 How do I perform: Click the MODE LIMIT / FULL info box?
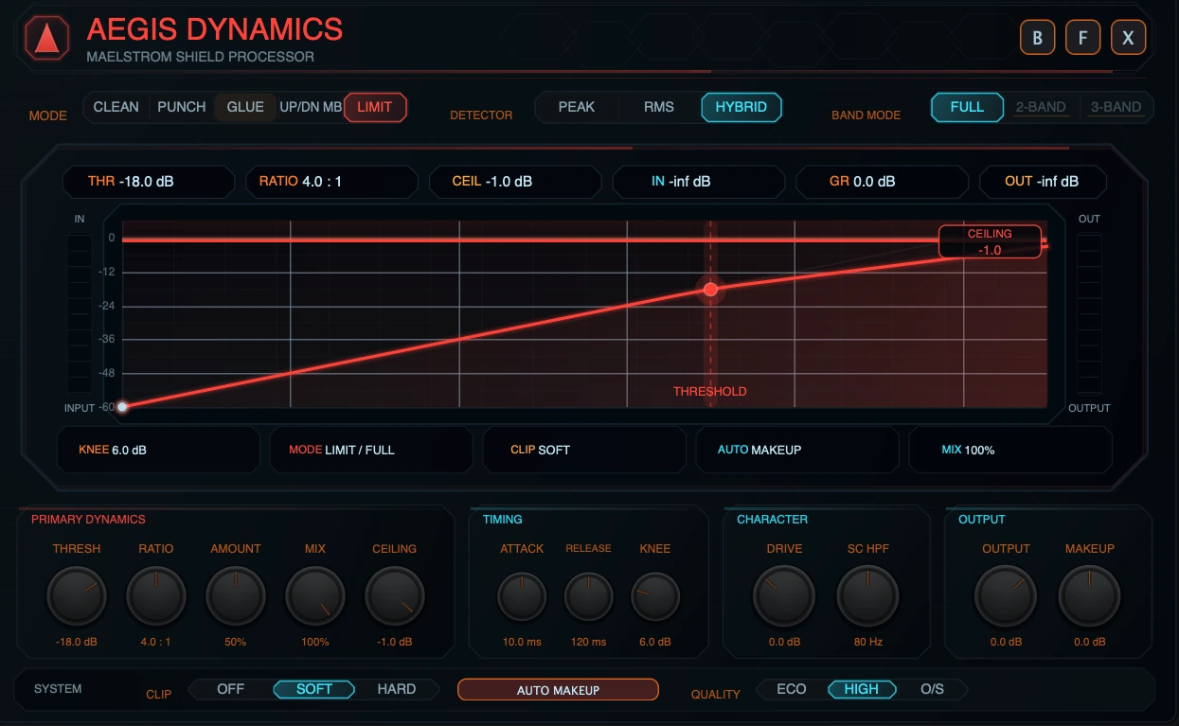pos(371,450)
